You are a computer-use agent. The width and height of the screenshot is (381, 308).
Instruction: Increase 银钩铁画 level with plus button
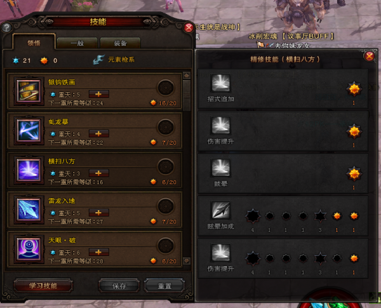98,94
